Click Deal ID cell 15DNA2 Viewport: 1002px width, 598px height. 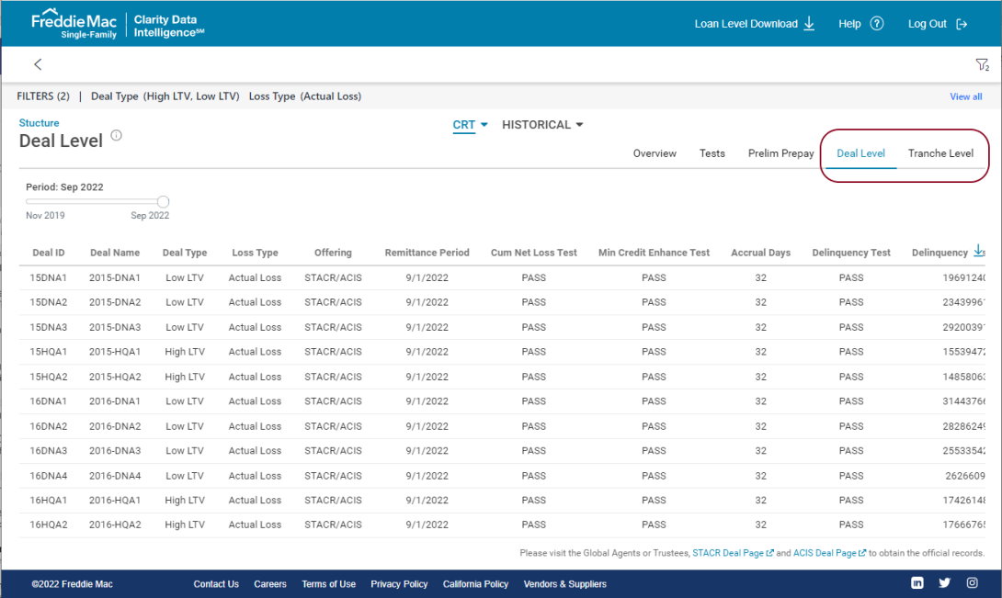coord(49,301)
